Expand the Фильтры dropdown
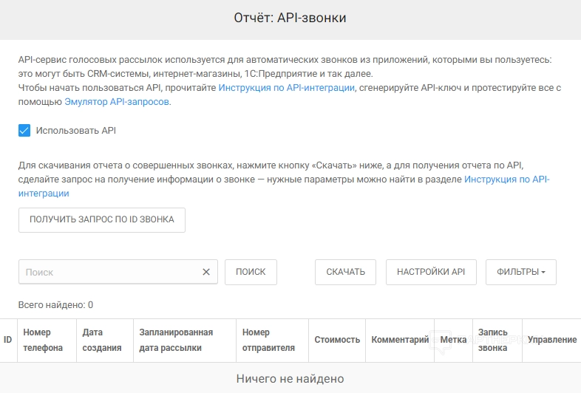Viewport: 581px width, 393px height. pos(521,272)
